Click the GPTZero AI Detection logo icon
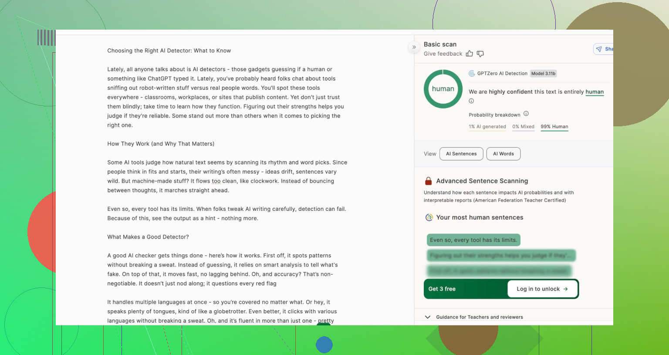The height and width of the screenshot is (355, 669). pos(472,74)
